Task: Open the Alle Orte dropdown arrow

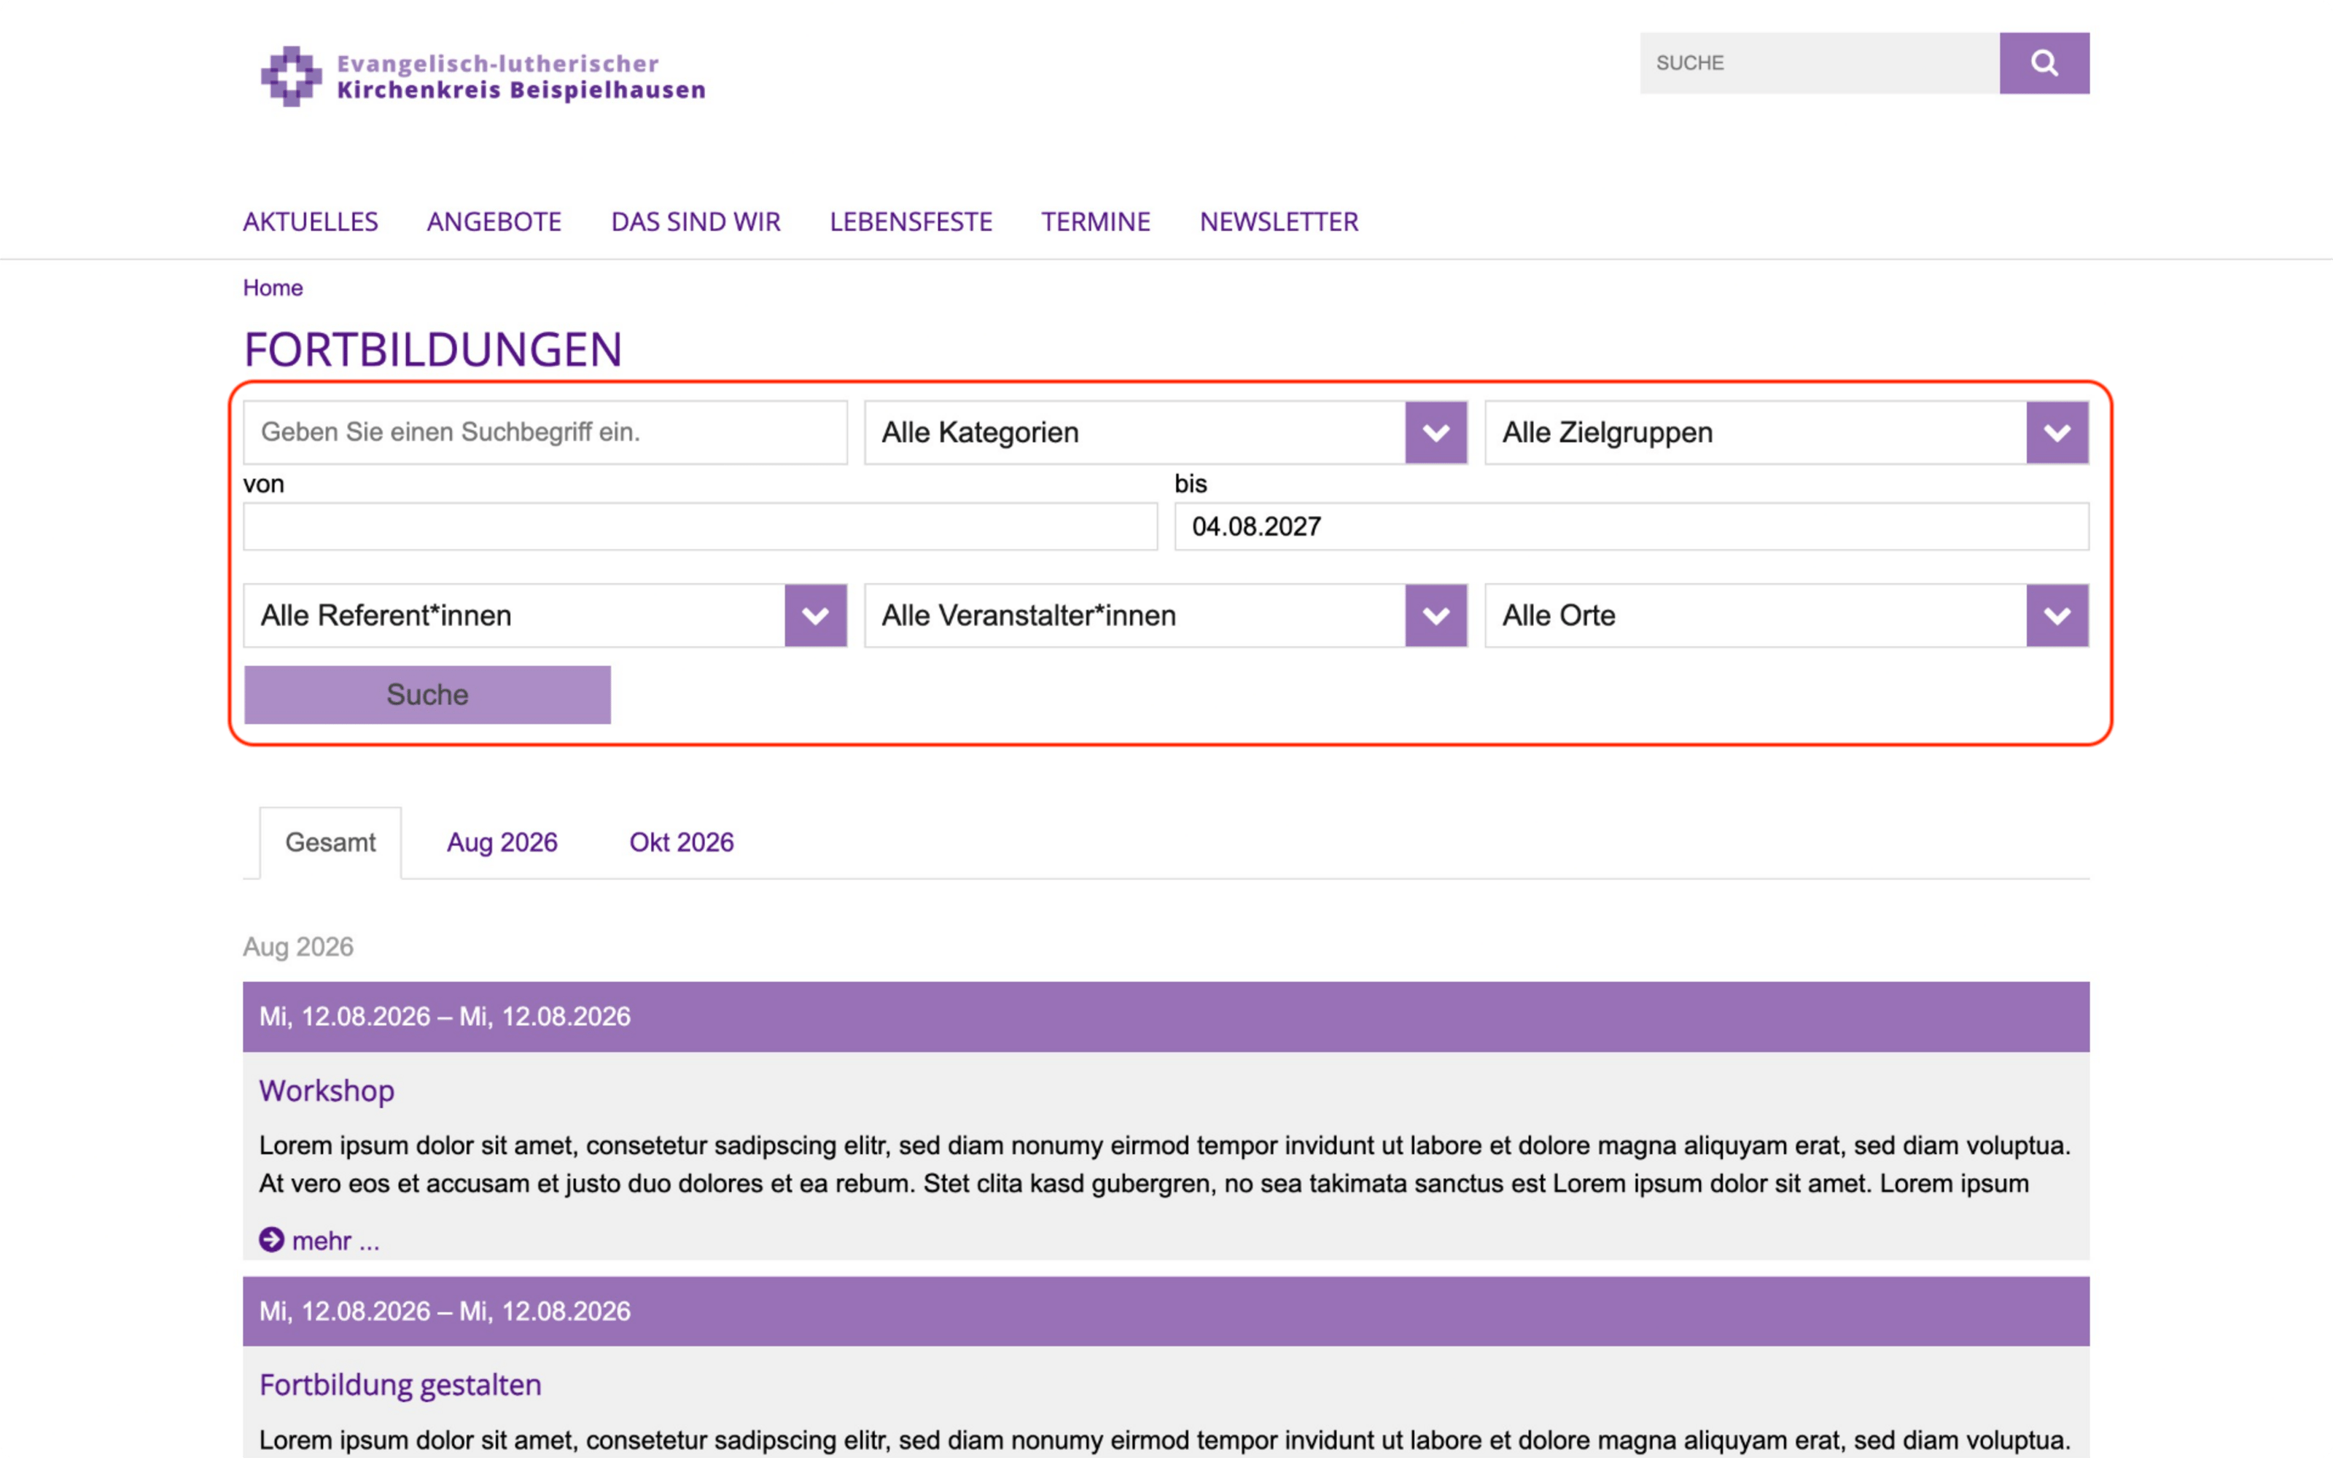Action: click(2056, 615)
